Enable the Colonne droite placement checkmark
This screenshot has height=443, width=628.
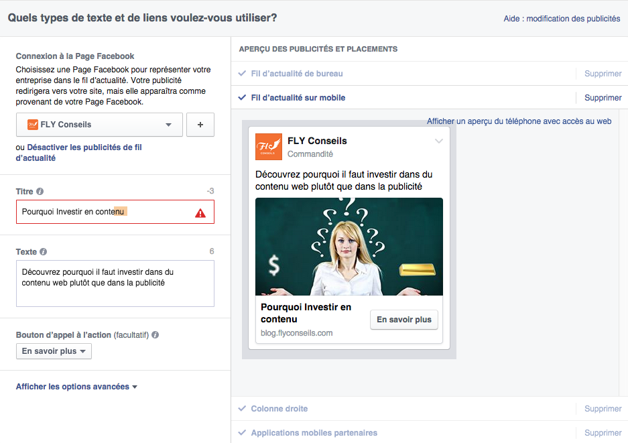coord(242,408)
